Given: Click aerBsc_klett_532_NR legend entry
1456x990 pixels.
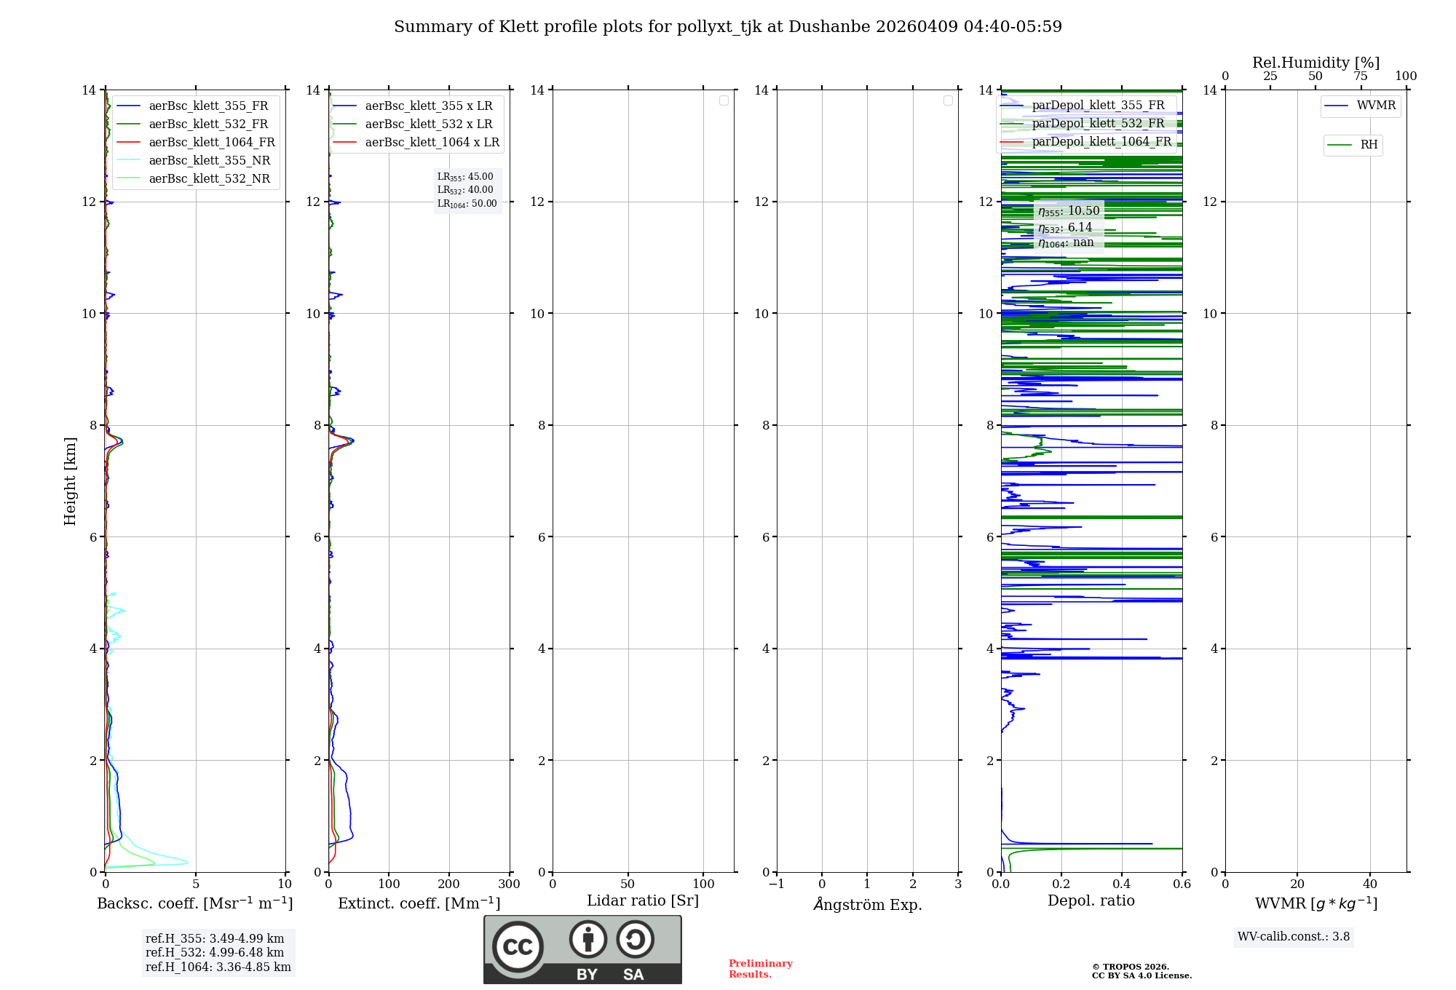Looking at the screenshot, I should coord(209,179).
